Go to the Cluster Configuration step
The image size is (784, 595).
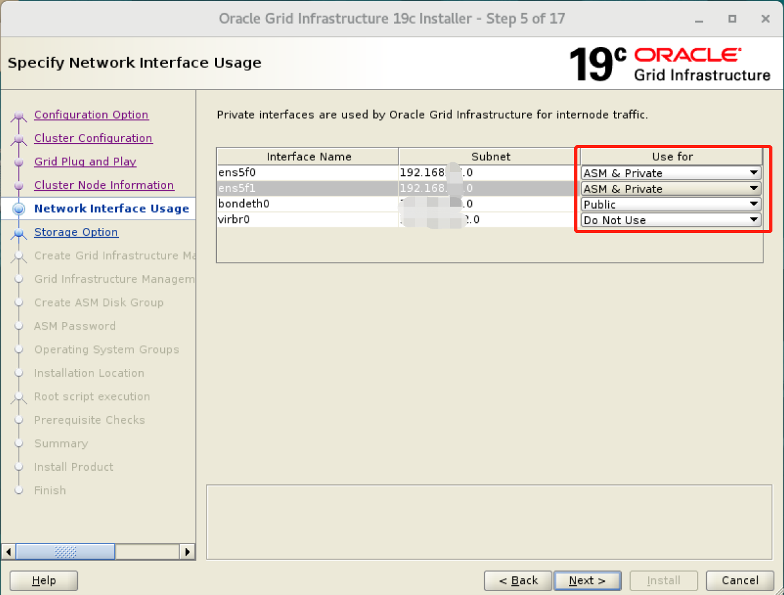[93, 138]
